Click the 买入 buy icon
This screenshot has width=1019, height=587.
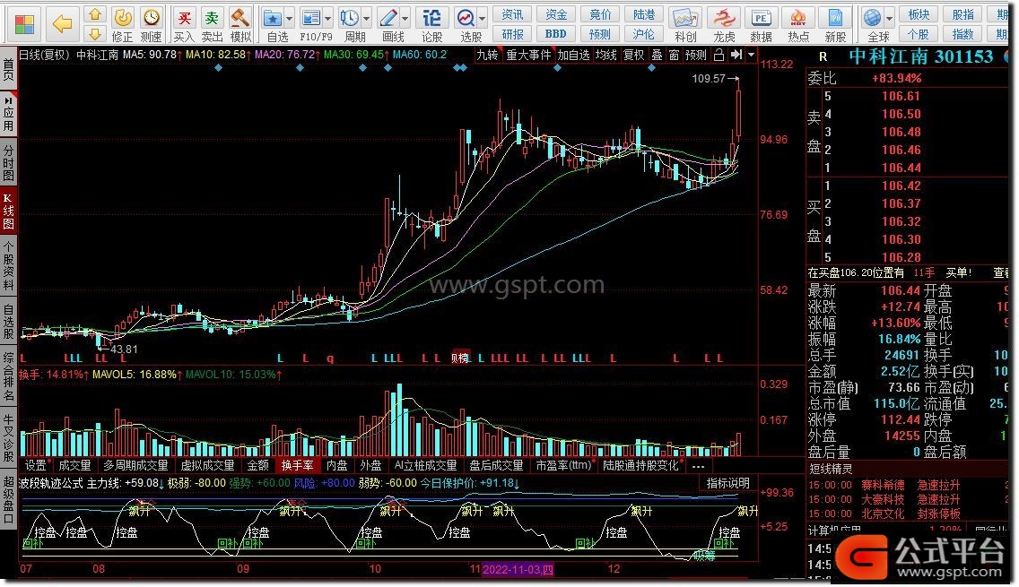tap(184, 25)
